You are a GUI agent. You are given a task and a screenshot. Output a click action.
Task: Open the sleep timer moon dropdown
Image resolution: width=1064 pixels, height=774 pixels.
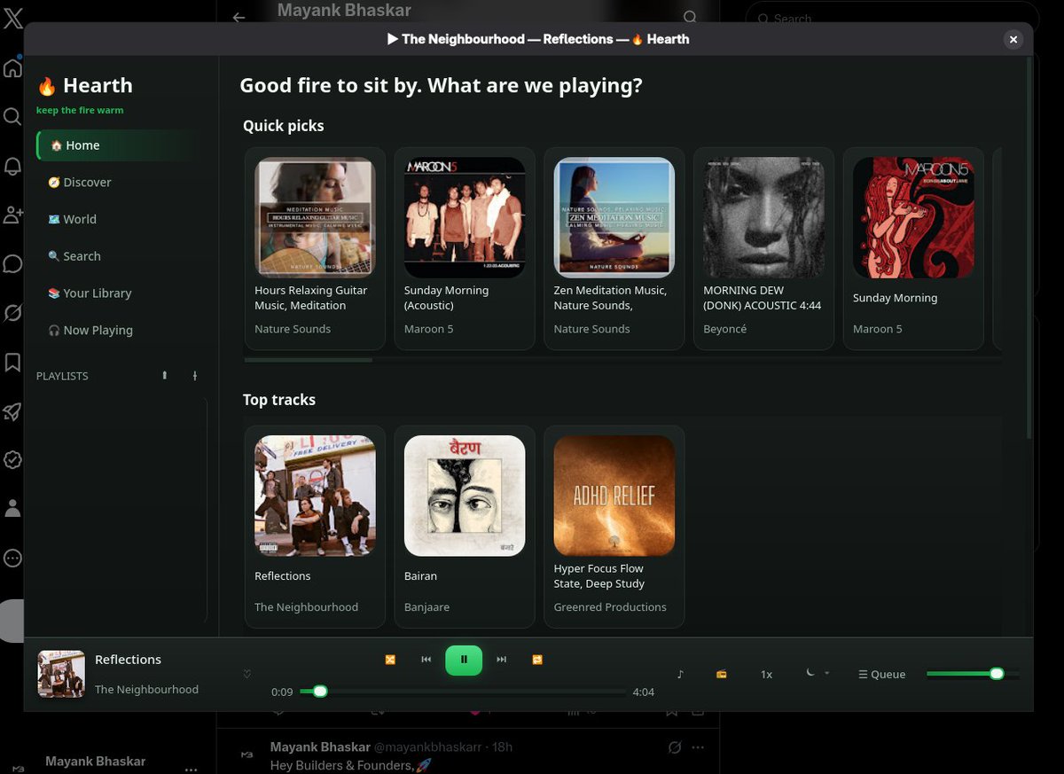pos(817,674)
